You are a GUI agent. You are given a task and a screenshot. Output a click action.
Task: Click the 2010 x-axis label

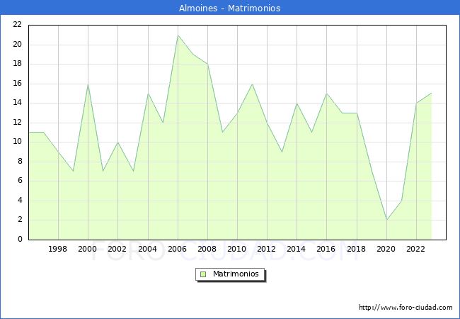click(x=237, y=249)
